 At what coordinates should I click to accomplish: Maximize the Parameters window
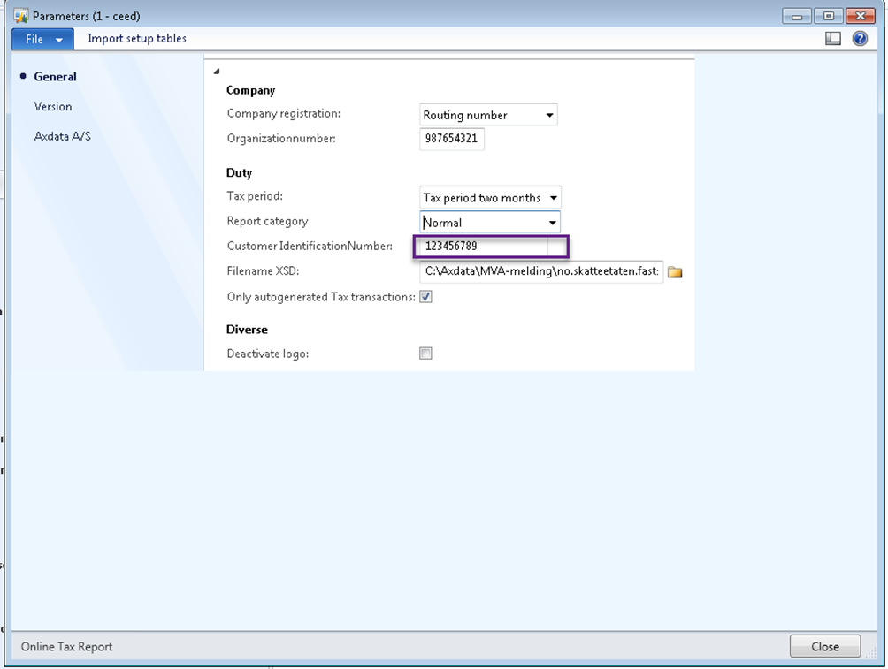[828, 16]
